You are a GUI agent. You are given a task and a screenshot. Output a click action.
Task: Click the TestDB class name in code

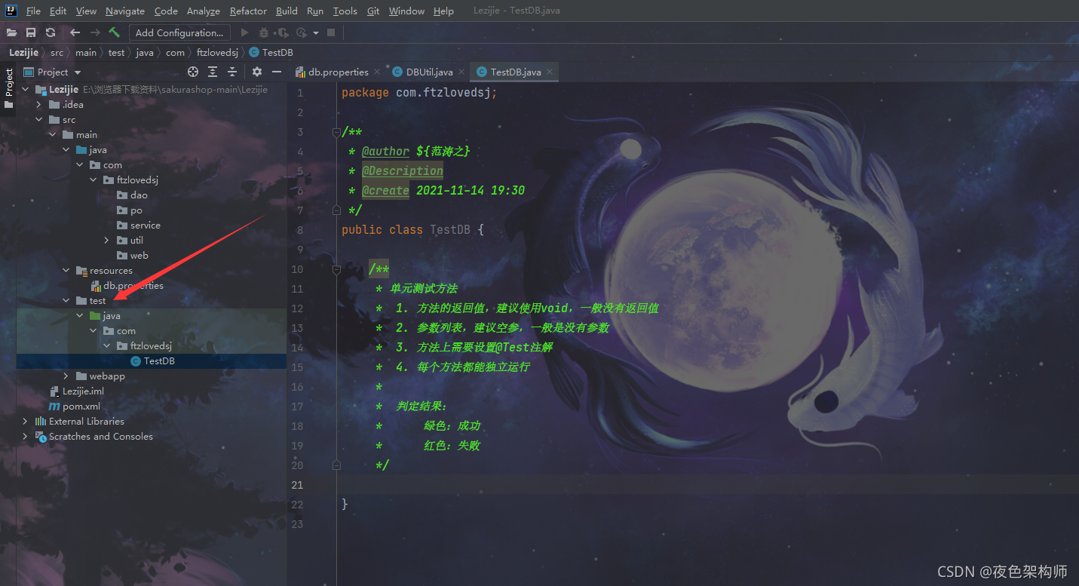point(451,230)
